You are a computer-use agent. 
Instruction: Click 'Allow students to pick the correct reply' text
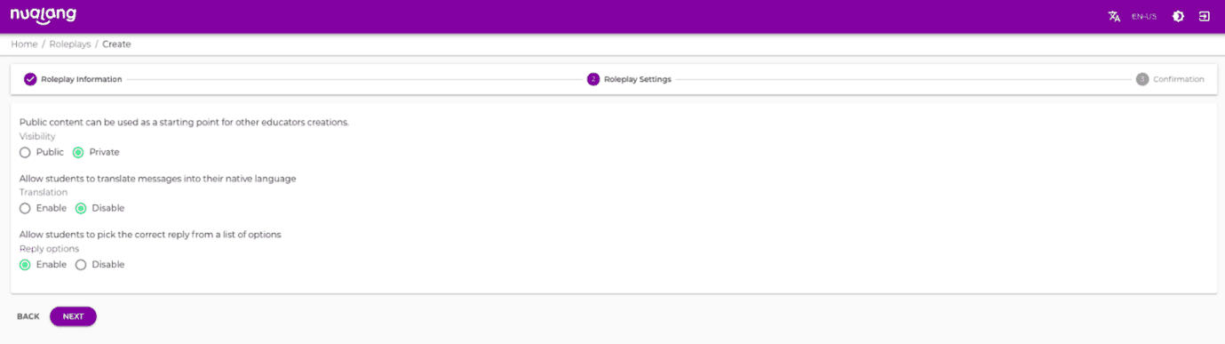[x=150, y=235]
